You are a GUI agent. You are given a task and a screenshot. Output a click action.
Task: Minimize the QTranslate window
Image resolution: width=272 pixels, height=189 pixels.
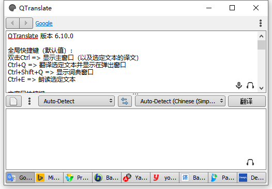tap(209, 8)
